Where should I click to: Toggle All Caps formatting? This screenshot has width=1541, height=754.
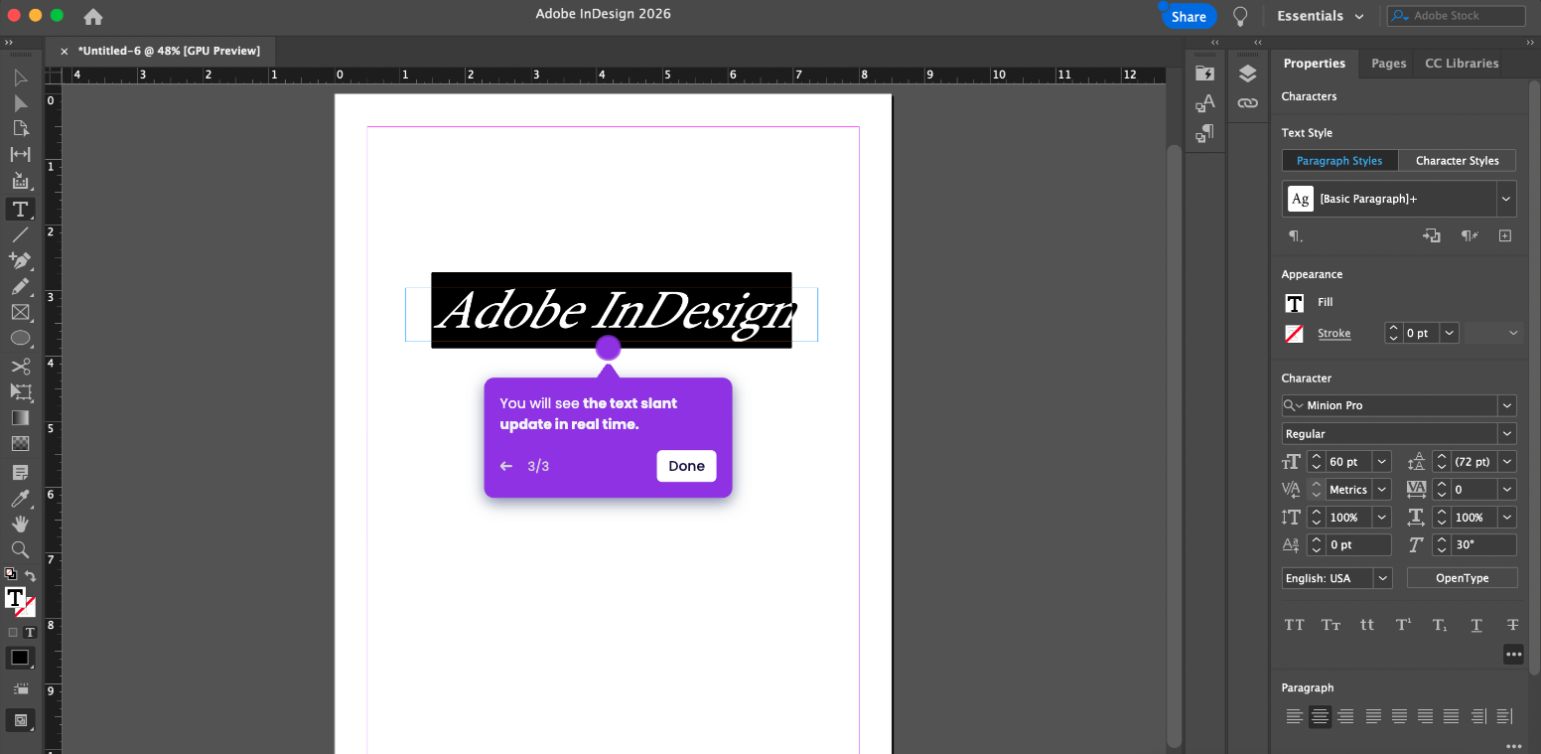coord(1295,625)
